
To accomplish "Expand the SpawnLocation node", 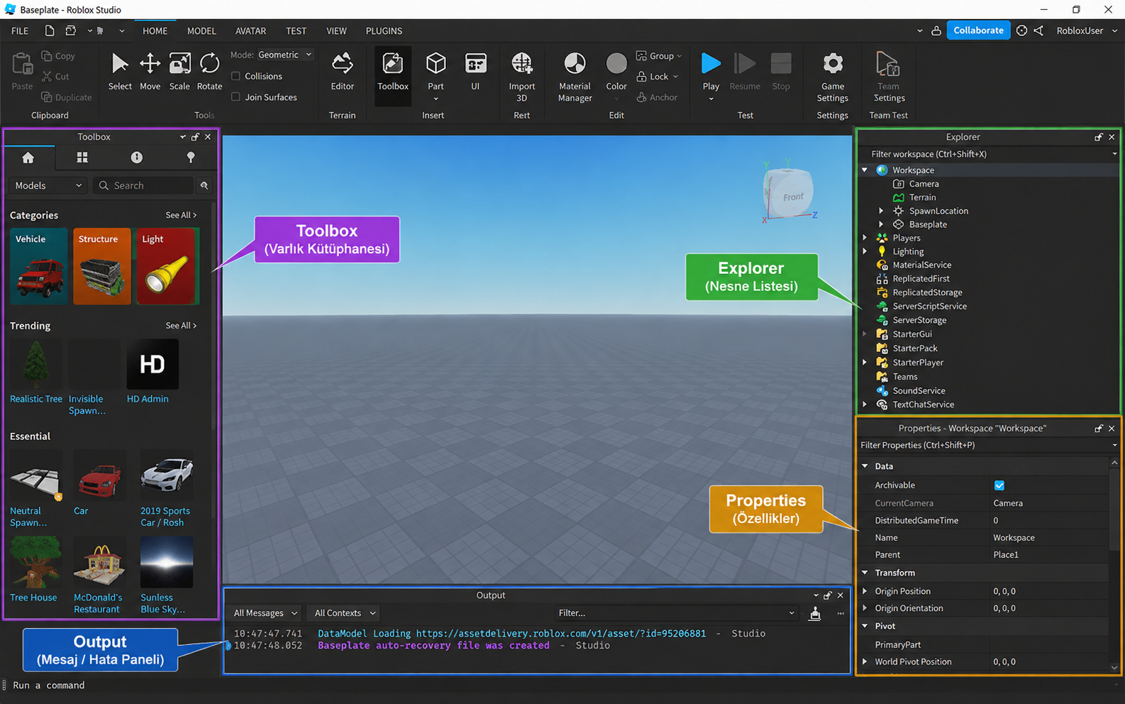I will (882, 211).
